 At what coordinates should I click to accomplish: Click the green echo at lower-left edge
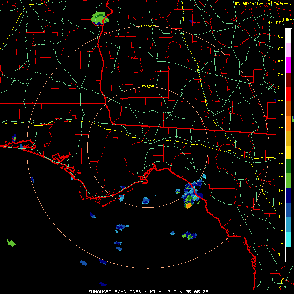click(x=11, y=243)
